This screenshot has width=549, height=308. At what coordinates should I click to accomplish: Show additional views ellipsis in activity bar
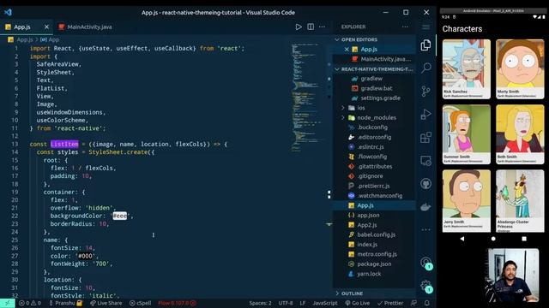(425, 230)
